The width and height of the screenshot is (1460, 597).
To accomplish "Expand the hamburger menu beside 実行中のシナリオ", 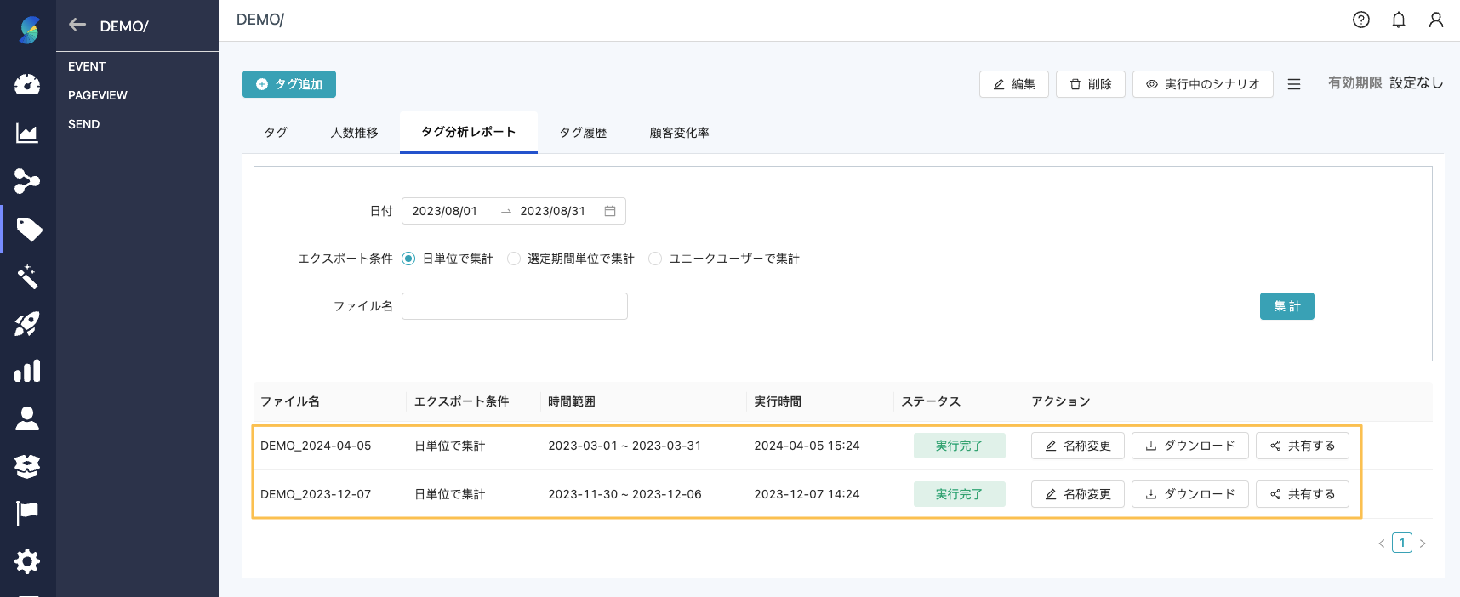I will 1293,84.
